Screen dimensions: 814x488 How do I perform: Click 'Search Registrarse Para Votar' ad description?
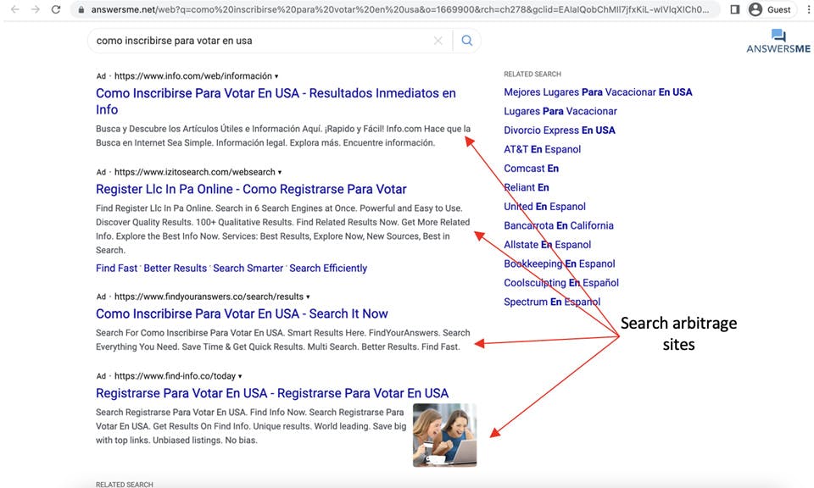(x=251, y=426)
